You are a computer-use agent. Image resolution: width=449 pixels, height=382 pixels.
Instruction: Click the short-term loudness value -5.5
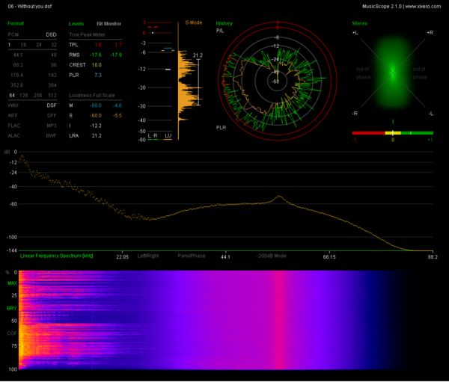(x=117, y=116)
